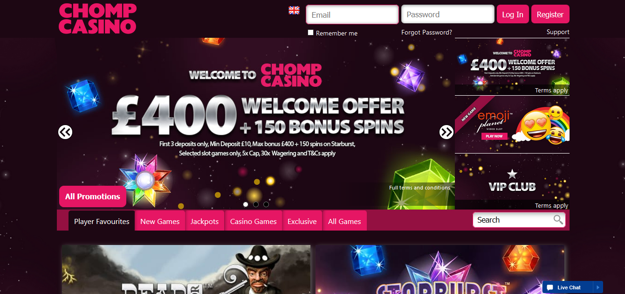625x294 pixels.
Task: Show the All Games tab
Action: pos(344,221)
